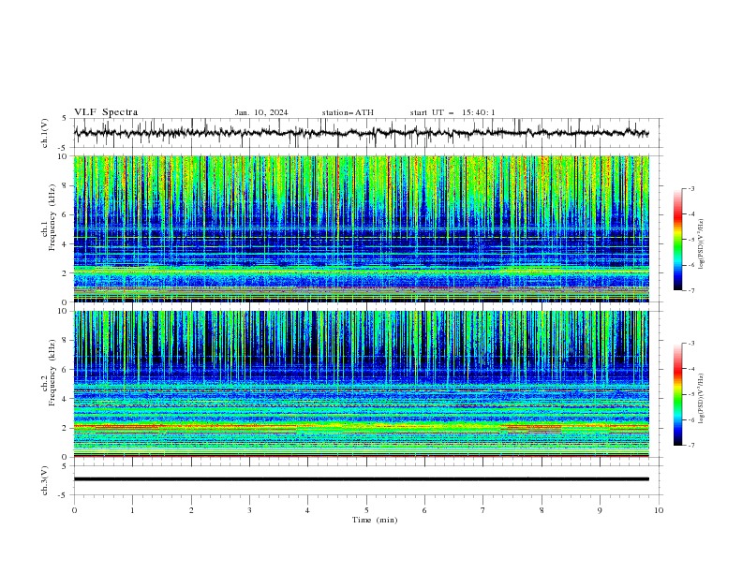Select the ch.1 colorbar log(PSD) label

tap(702, 244)
